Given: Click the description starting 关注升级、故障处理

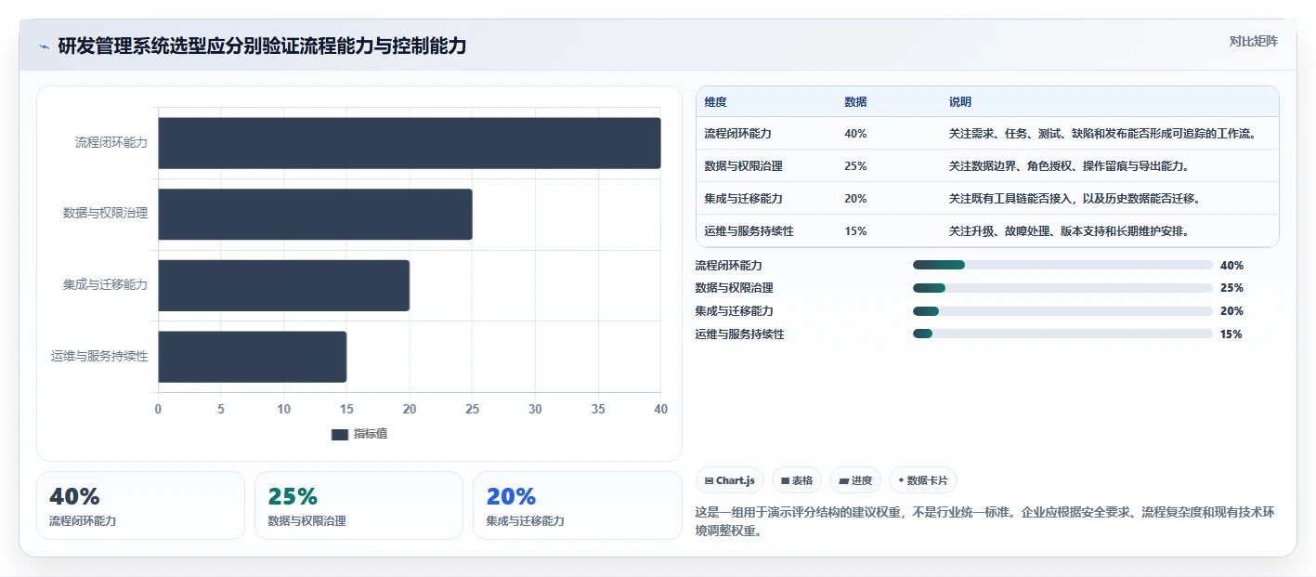Looking at the screenshot, I should (1069, 230).
